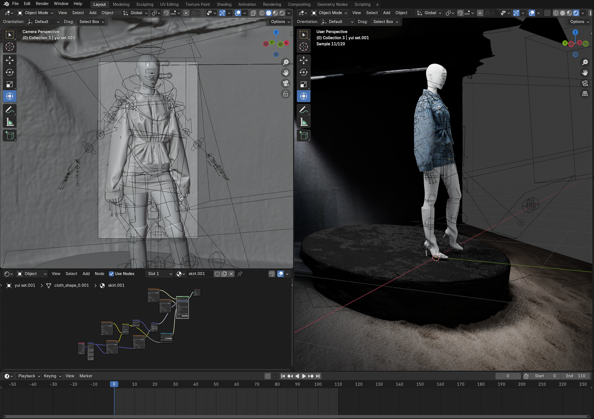The height and width of the screenshot is (419, 594).
Task: Click the Add Cube tool icon
Action: (x=10, y=135)
